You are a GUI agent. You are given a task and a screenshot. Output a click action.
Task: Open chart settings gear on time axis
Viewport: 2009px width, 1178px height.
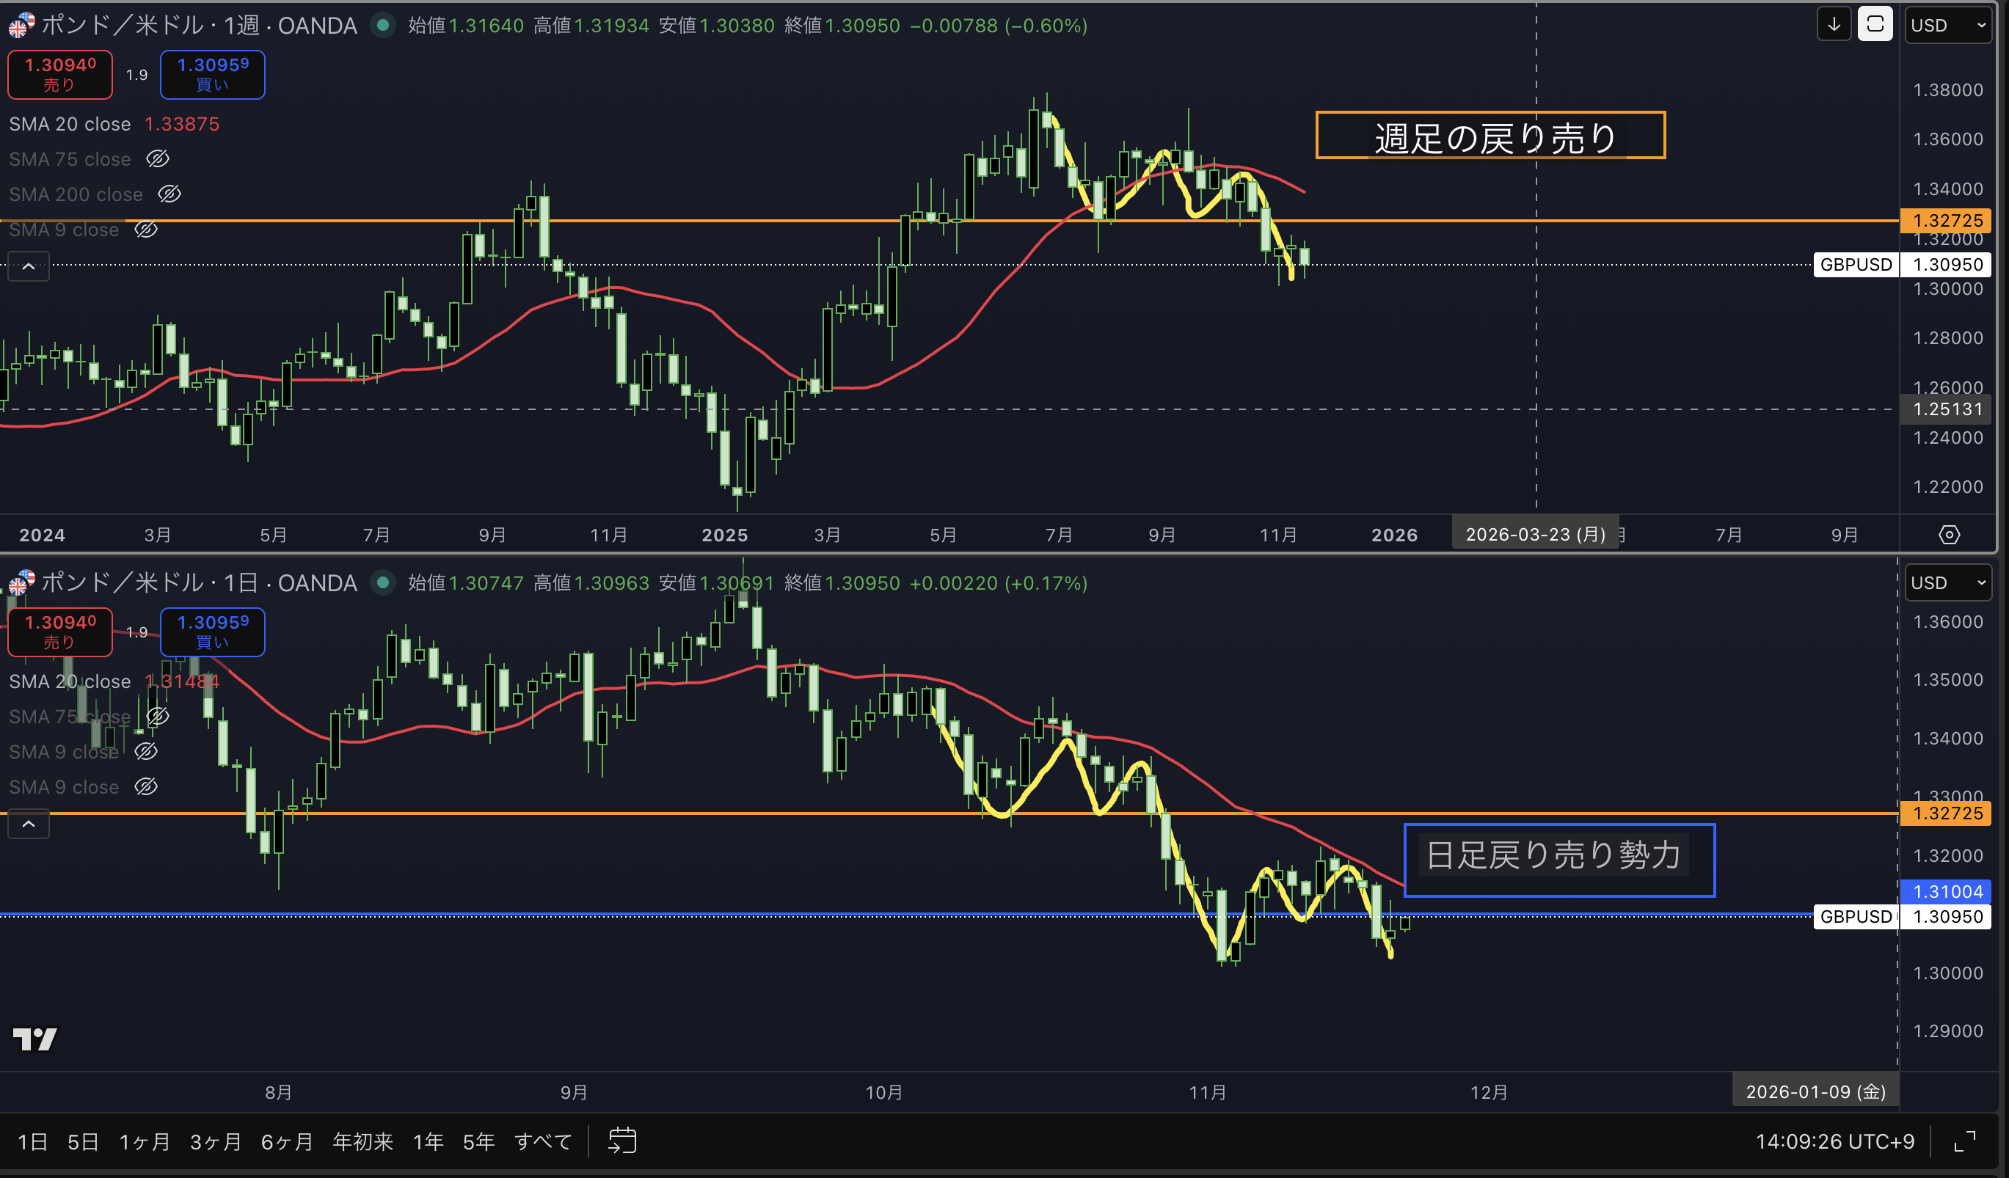(x=1950, y=535)
